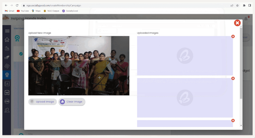
Task: Bookmark this page with the star
Action: [x=237, y=5]
